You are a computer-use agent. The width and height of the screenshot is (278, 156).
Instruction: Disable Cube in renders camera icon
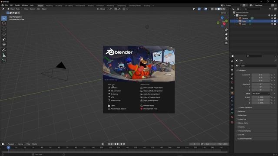coord(275,21)
